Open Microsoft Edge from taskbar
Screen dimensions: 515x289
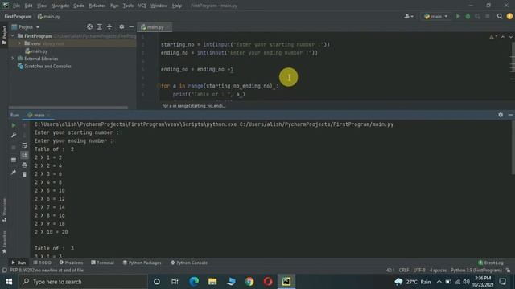[x=194, y=282]
